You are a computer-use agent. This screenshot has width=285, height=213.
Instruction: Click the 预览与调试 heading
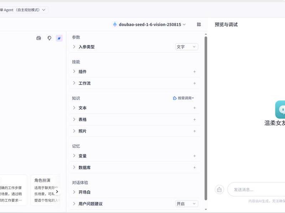(226, 24)
